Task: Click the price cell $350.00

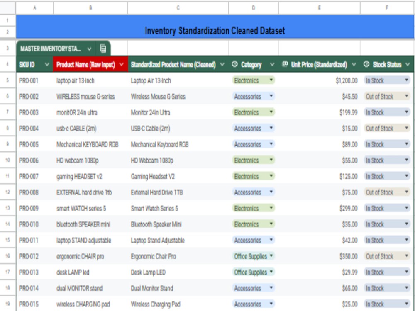Action: (x=320, y=256)
